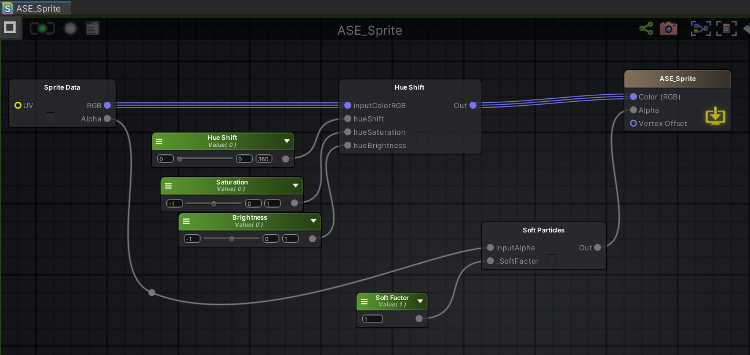Screen dimensions: 750x355
Task: Toggle live shader update with green icon
Action: pyautogui.click(x=42, y=28)
